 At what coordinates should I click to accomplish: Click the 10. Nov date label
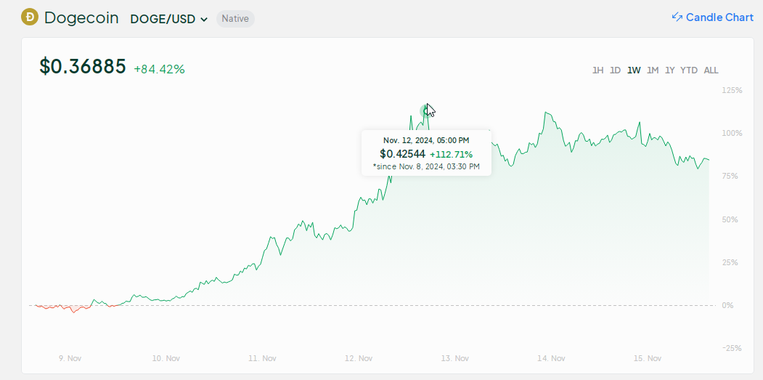(x=166, y=358)
